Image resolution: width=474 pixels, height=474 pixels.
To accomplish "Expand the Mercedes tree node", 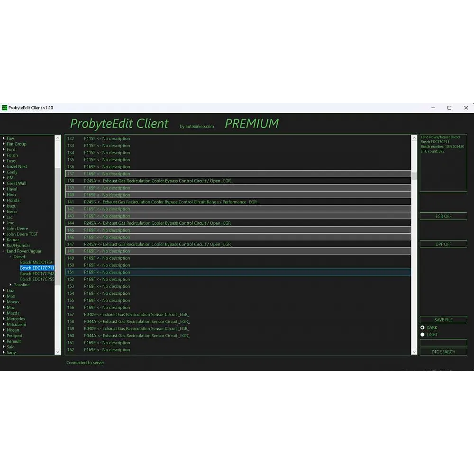I will [x=4, y=319].
